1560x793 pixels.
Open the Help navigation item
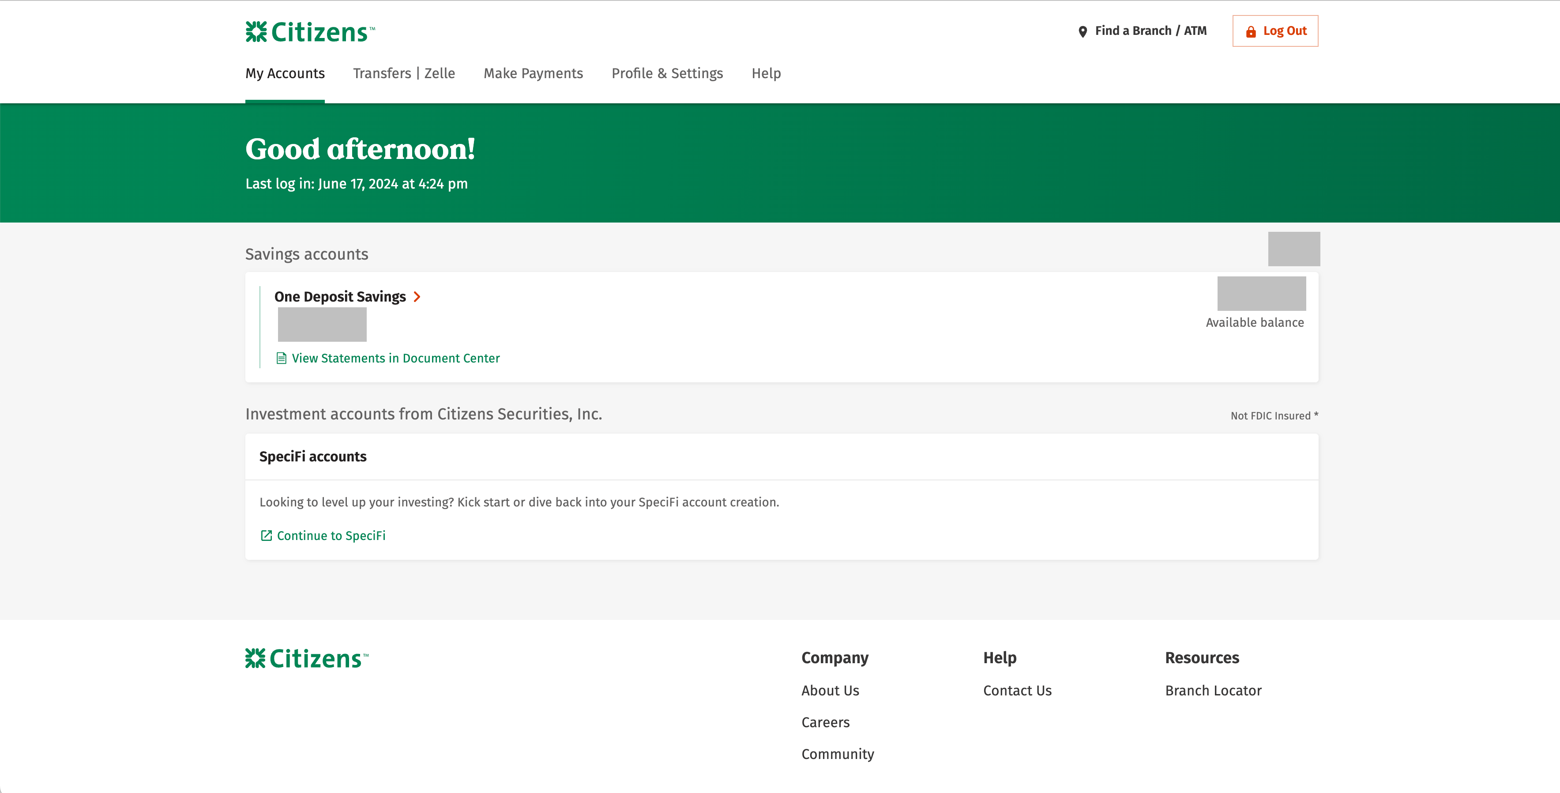[766, 73]
